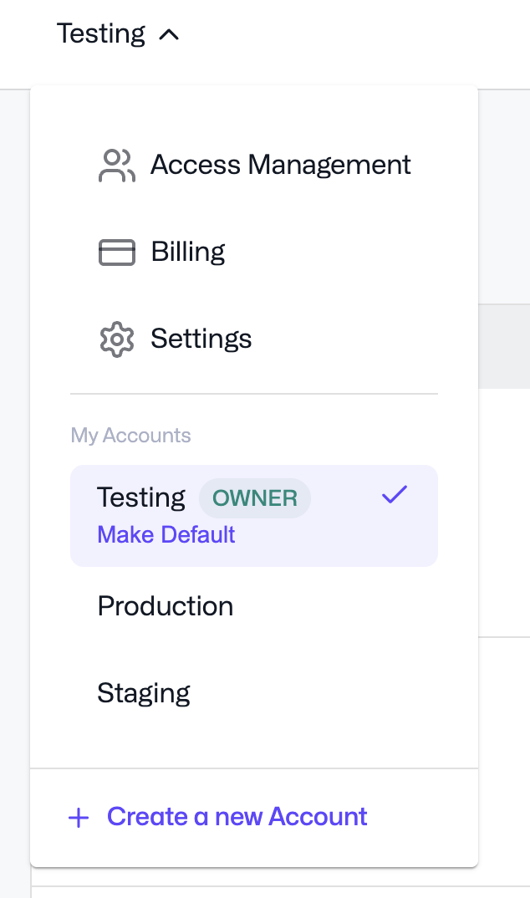Mark Production as the active account
The image size is (530, 898).
click(x=165, y=605)
